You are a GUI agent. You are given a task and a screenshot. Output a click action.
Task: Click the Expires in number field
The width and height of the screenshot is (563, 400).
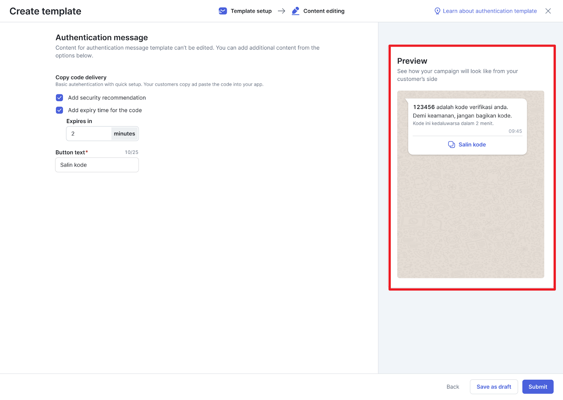pyautogui.click(x=89, y=134)
